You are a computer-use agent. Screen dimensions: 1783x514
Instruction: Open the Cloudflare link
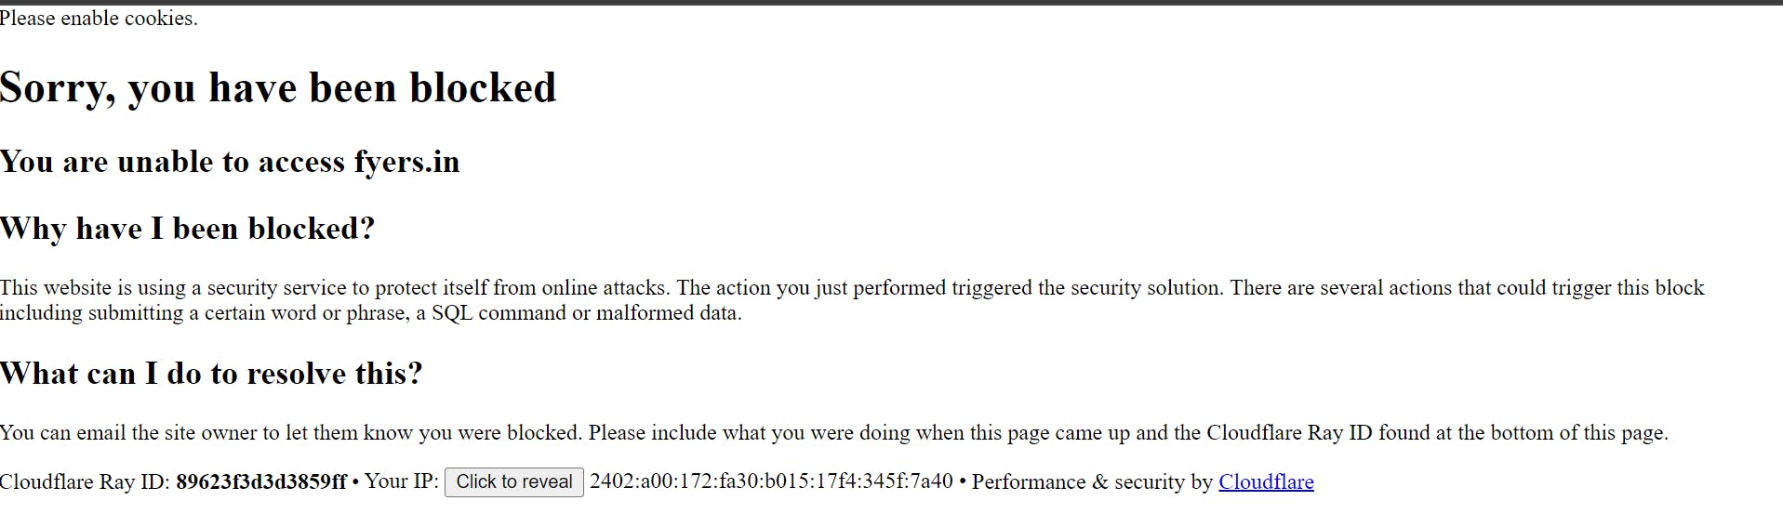[1266, 481]
